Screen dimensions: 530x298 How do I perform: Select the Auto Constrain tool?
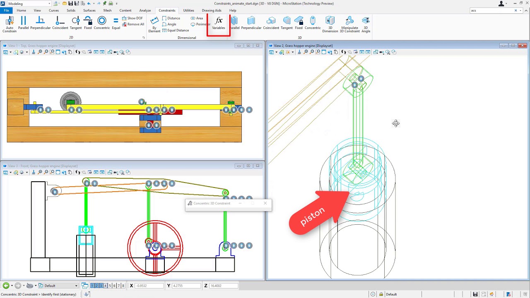click(10, 24)
